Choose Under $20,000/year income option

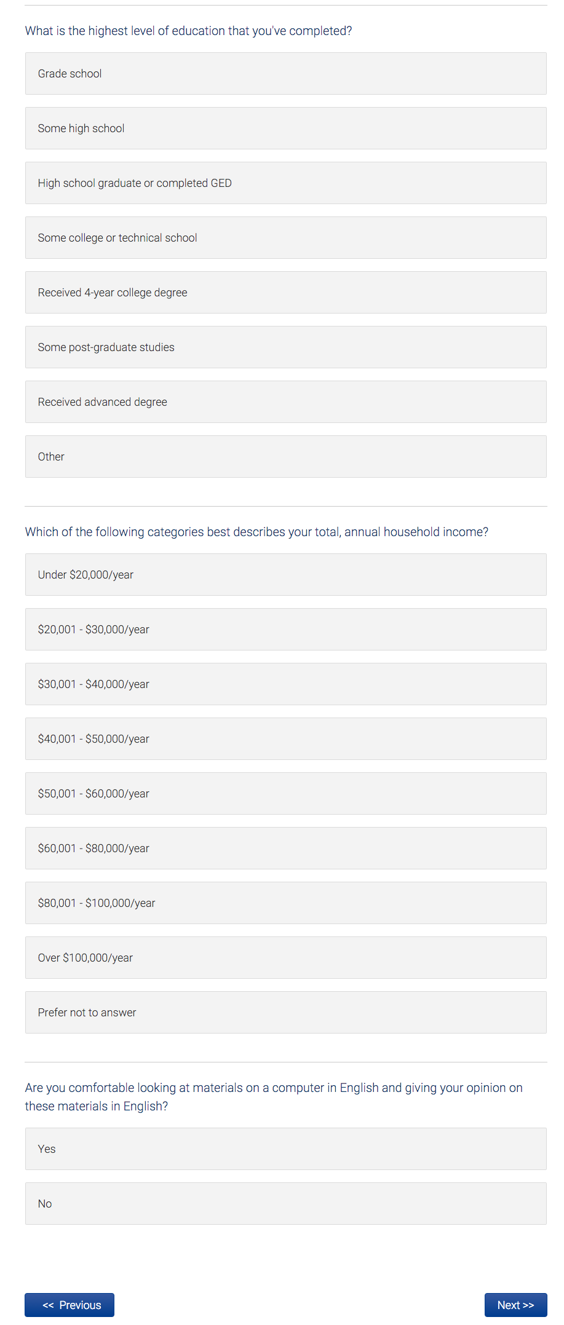[285, 575]
